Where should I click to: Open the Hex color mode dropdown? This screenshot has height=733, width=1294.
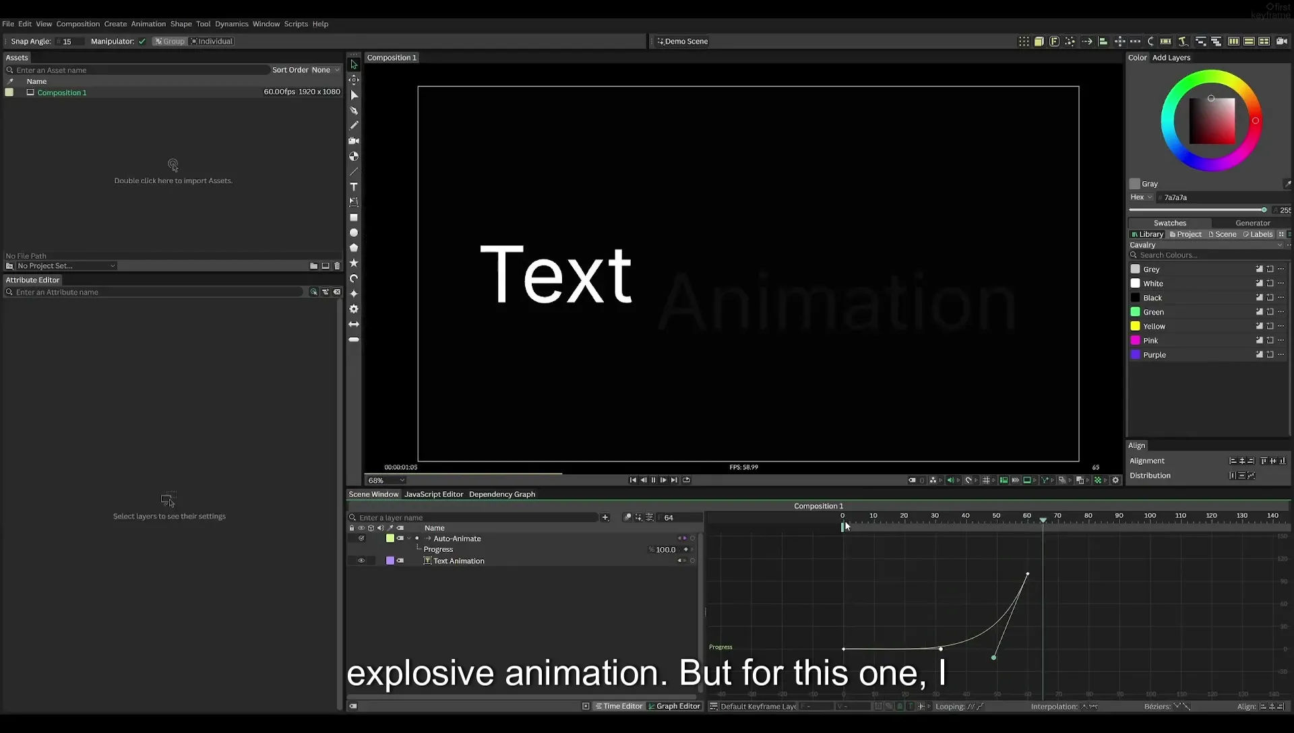click(1141, 197)
